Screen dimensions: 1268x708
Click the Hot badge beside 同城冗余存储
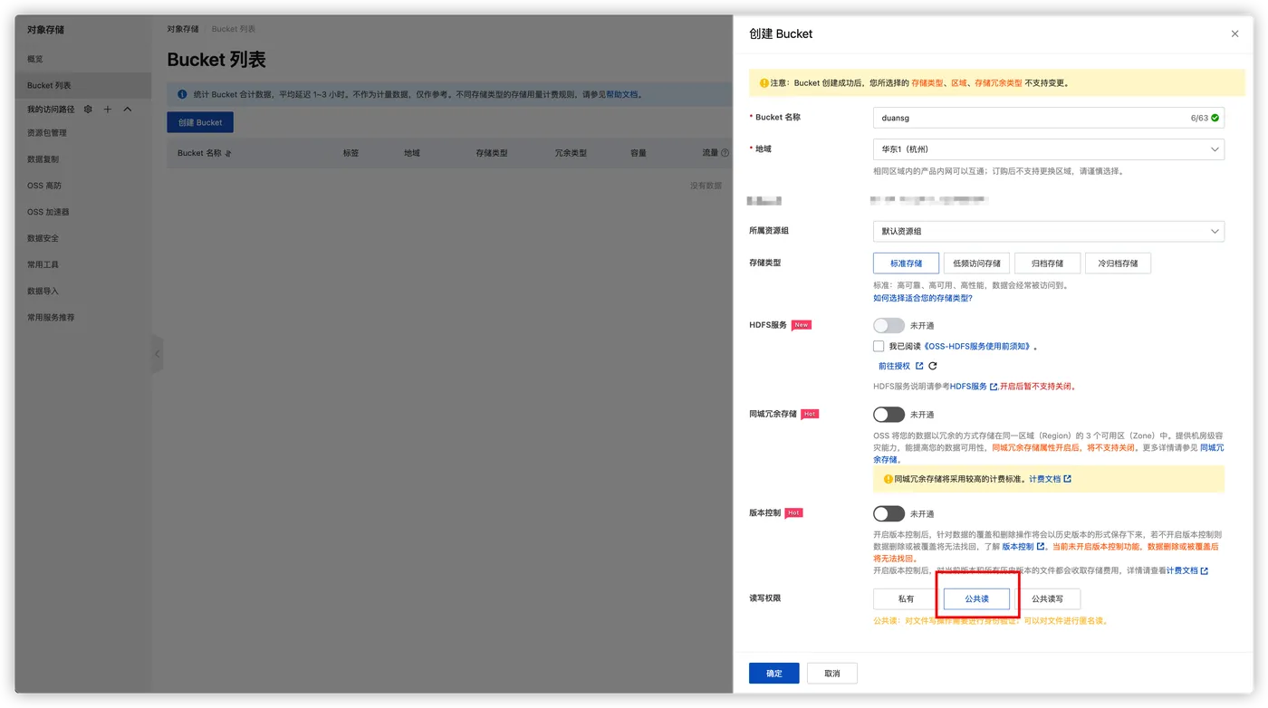click(x=810, y=414)
